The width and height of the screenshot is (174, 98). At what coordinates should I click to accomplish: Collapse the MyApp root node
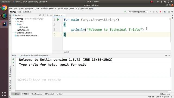(x=13, y=19)
